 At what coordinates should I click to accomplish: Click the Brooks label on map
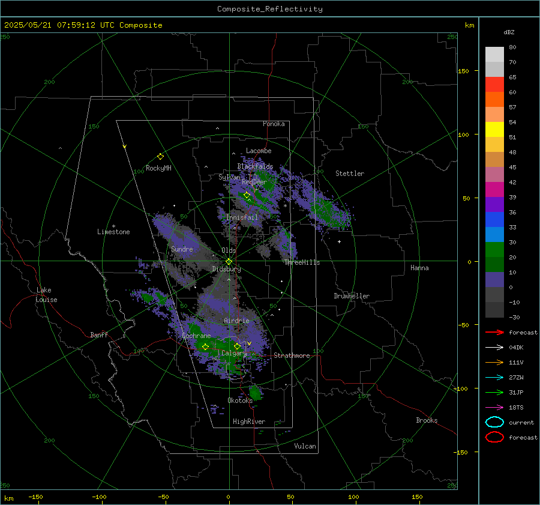coord(427,420)
